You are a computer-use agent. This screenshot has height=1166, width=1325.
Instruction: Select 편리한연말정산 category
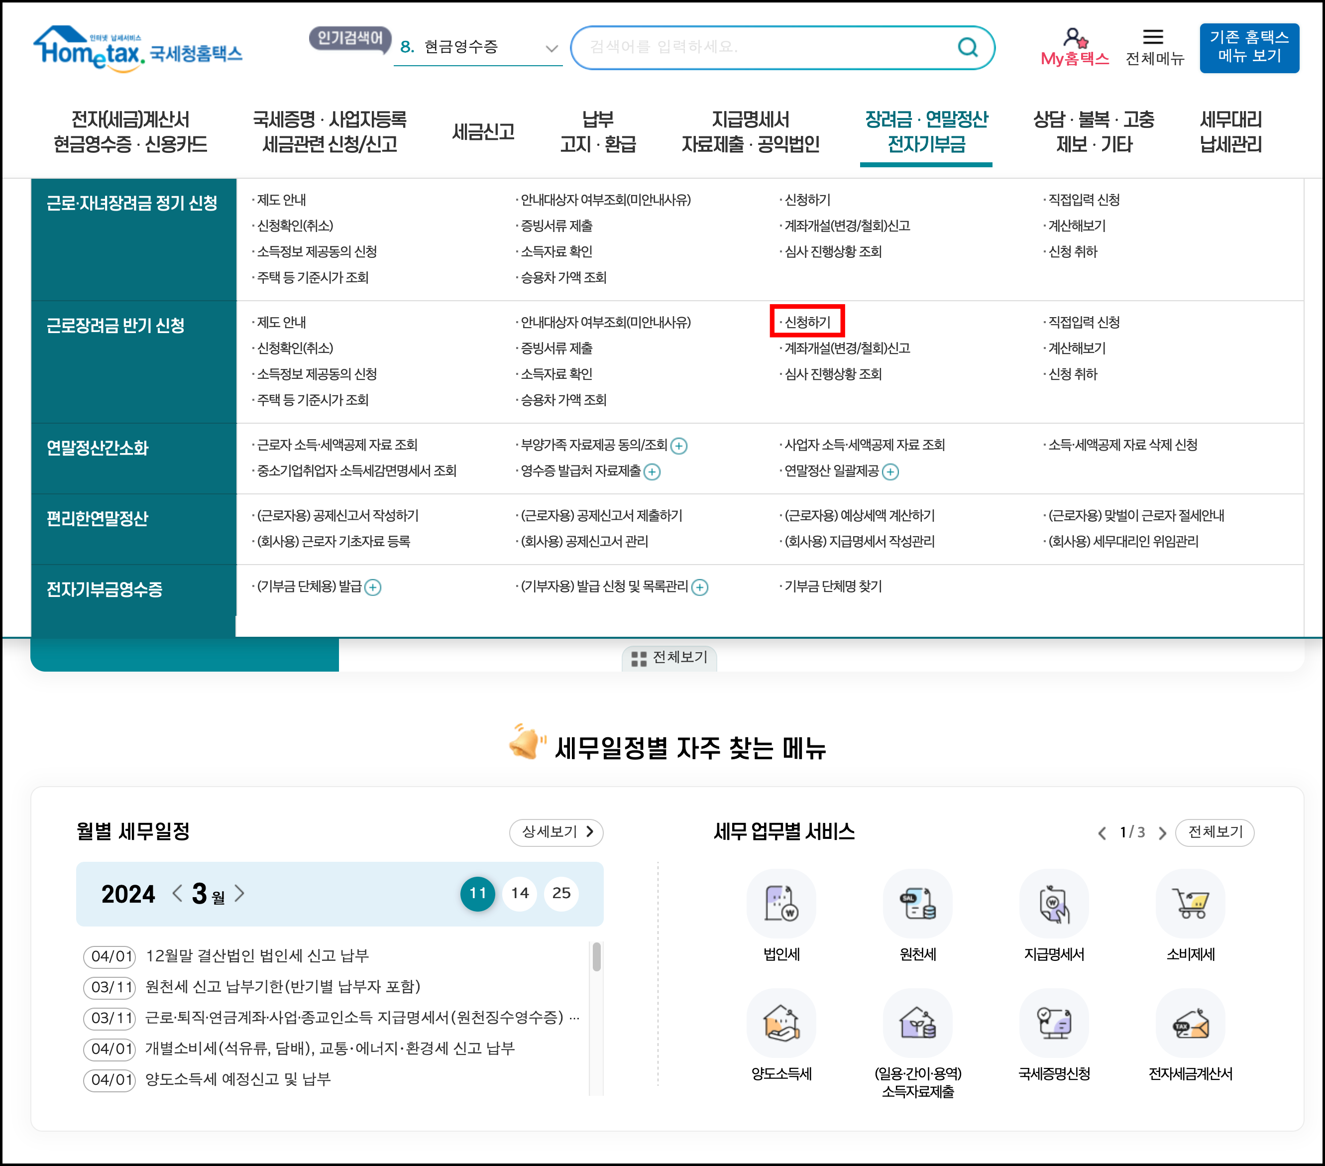point(97,519)
